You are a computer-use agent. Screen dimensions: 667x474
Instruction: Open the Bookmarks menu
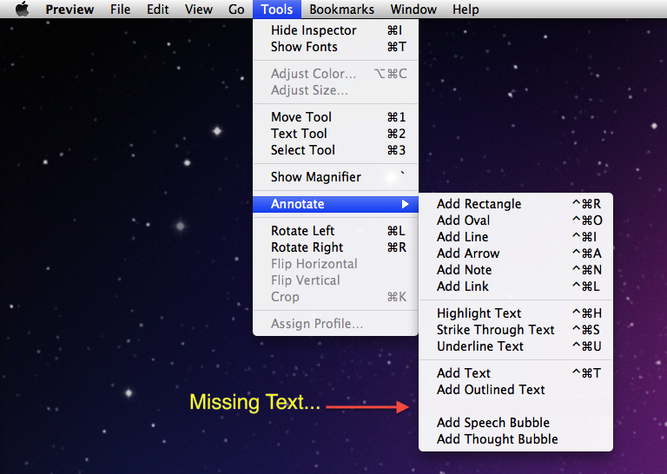pyautogui.click(x=341, y=9)
